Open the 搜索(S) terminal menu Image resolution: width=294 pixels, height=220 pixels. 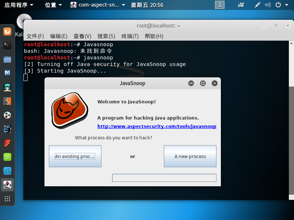pos(106,36)
